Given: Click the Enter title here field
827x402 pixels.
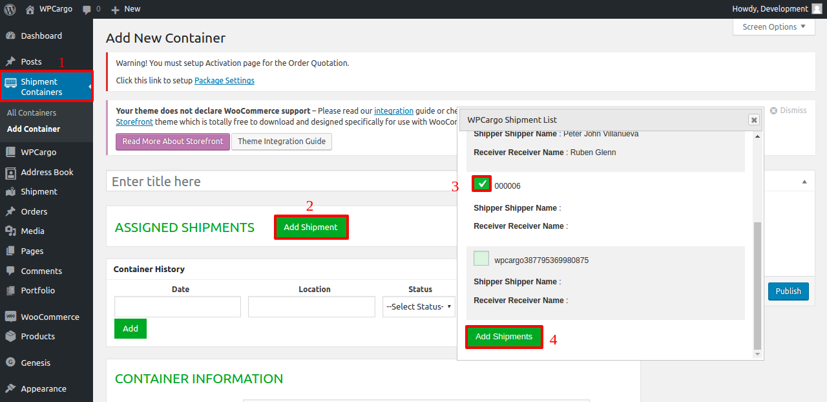Looking at the screenshot, I should coord(282,181).
